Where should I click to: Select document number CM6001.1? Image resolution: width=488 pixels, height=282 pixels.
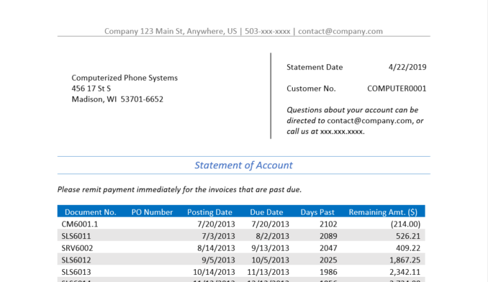tap(80, 224)
